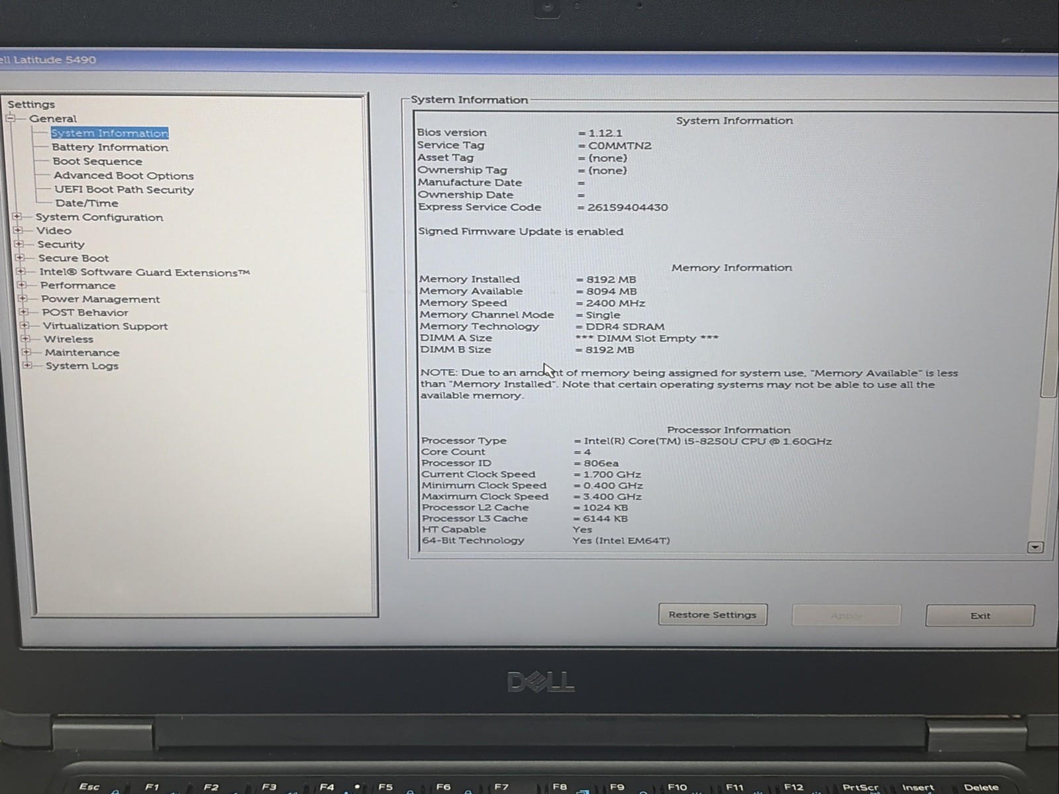Collapse the General tree node

click(11, 119)
